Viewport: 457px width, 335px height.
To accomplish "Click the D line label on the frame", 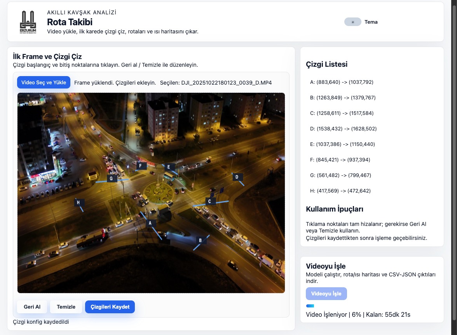I will coord(236,177).
